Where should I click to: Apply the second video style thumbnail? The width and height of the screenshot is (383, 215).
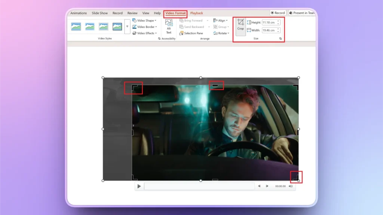click(x=90, y=27)
